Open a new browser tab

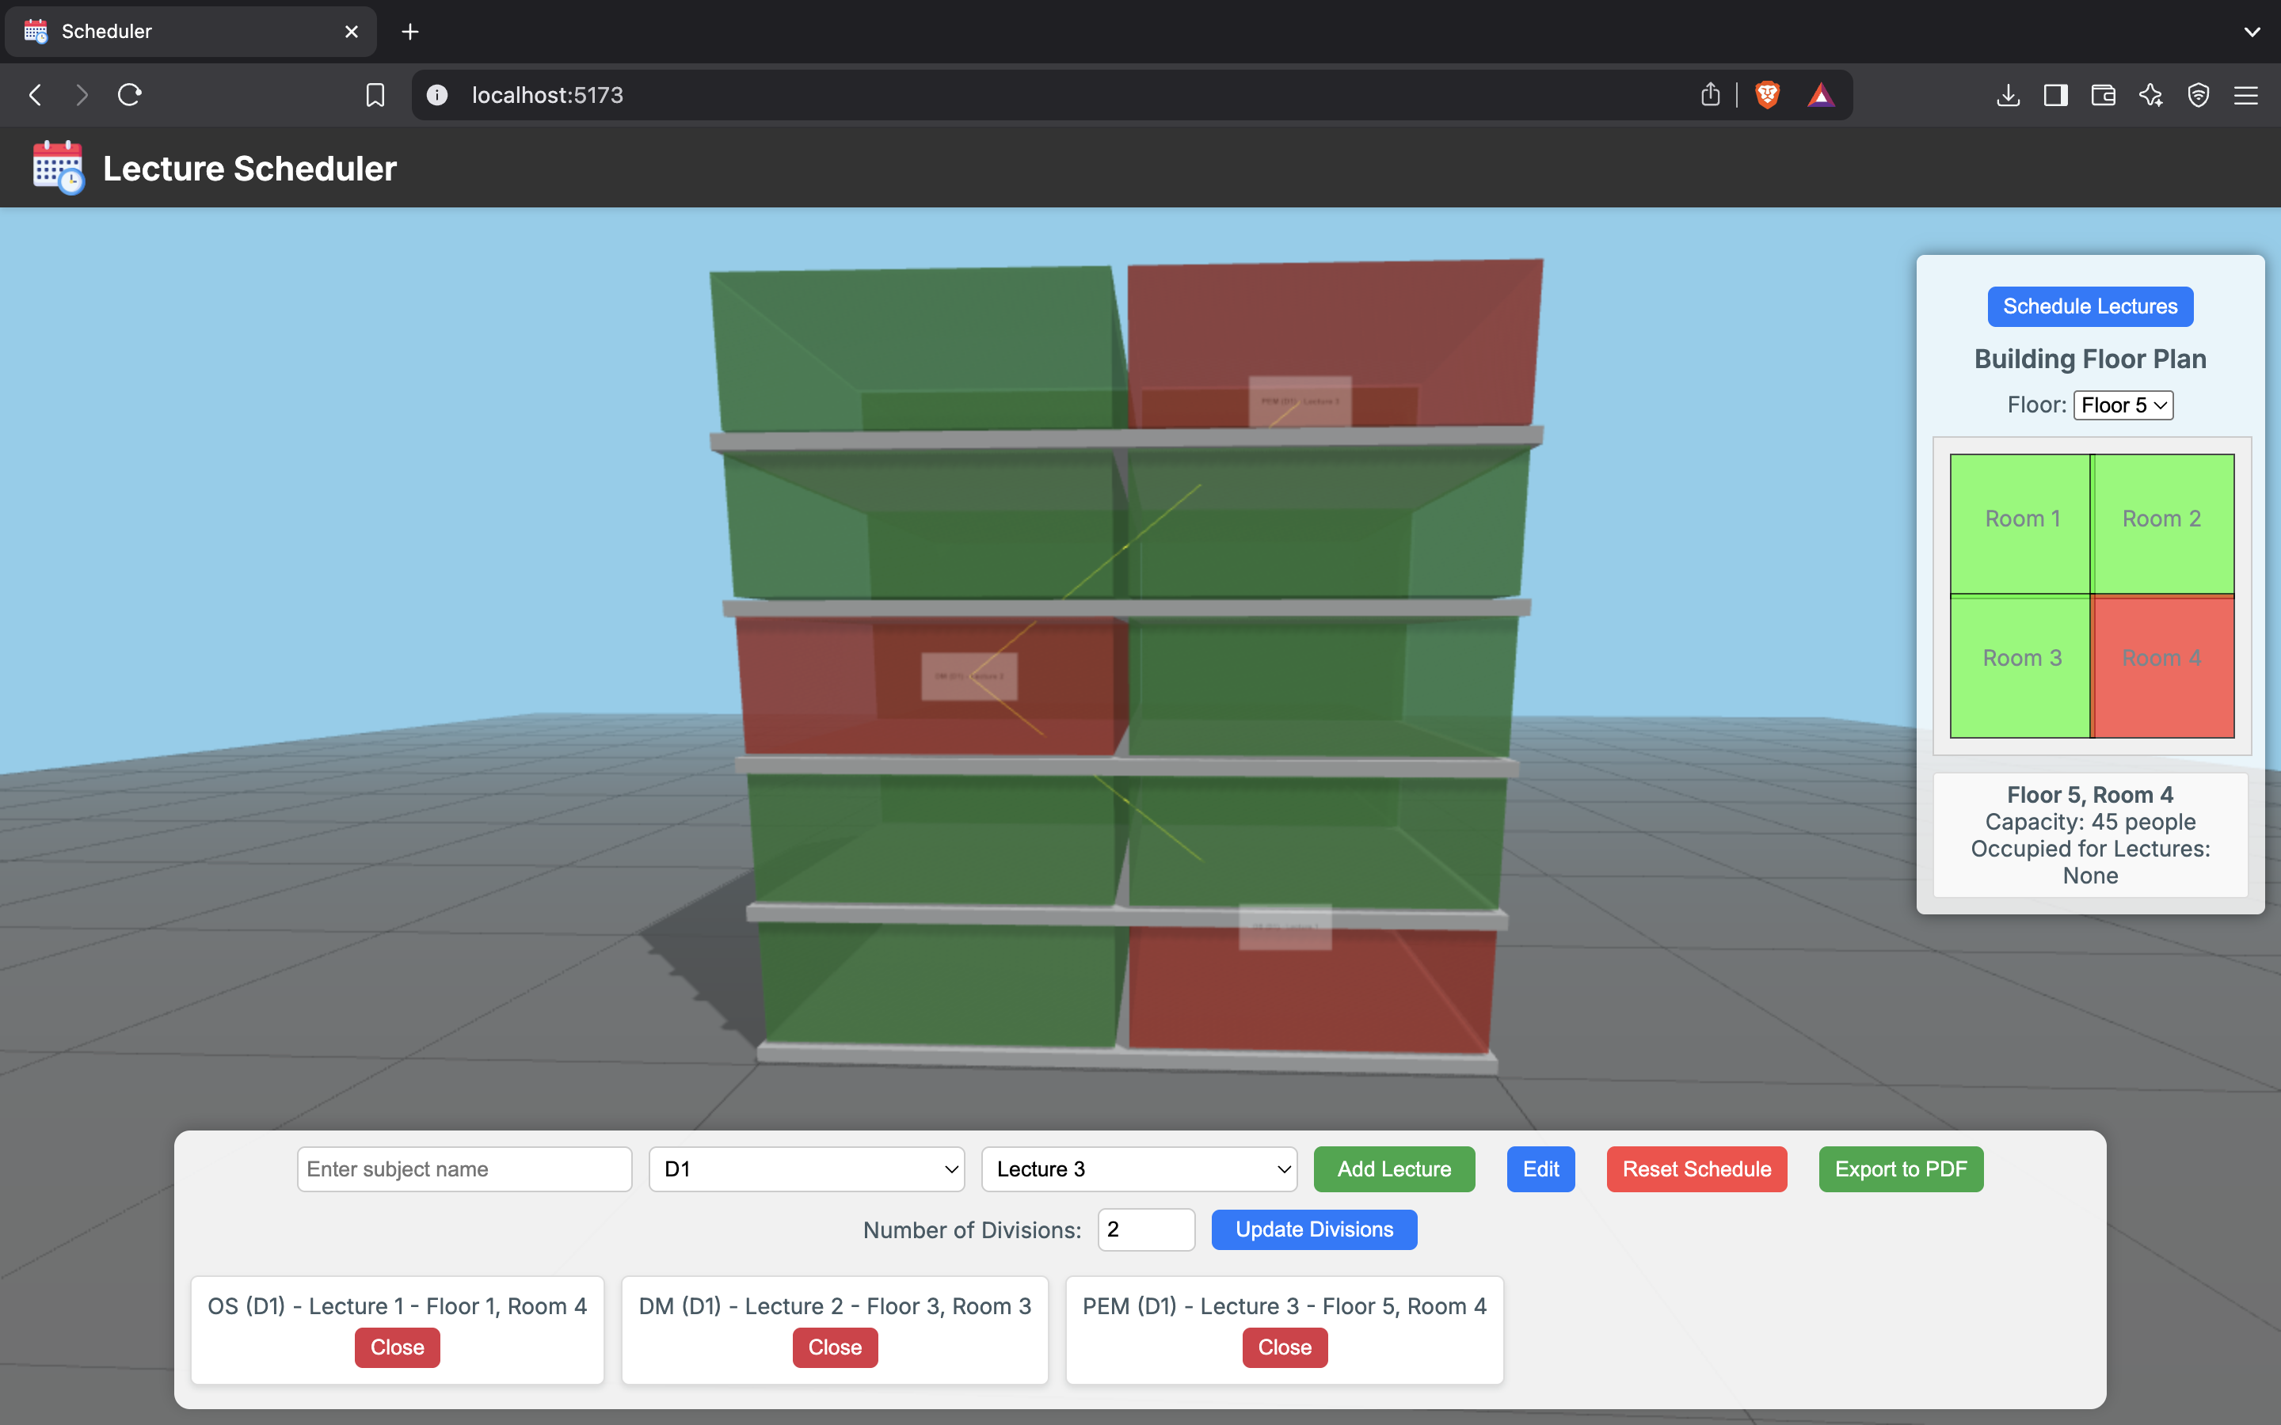pyautogui.click(x=410, y=31)
